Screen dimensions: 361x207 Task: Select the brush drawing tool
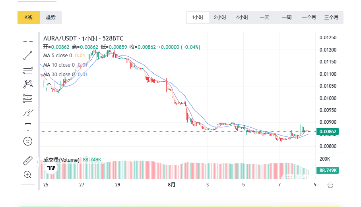(x=28, y=113)
